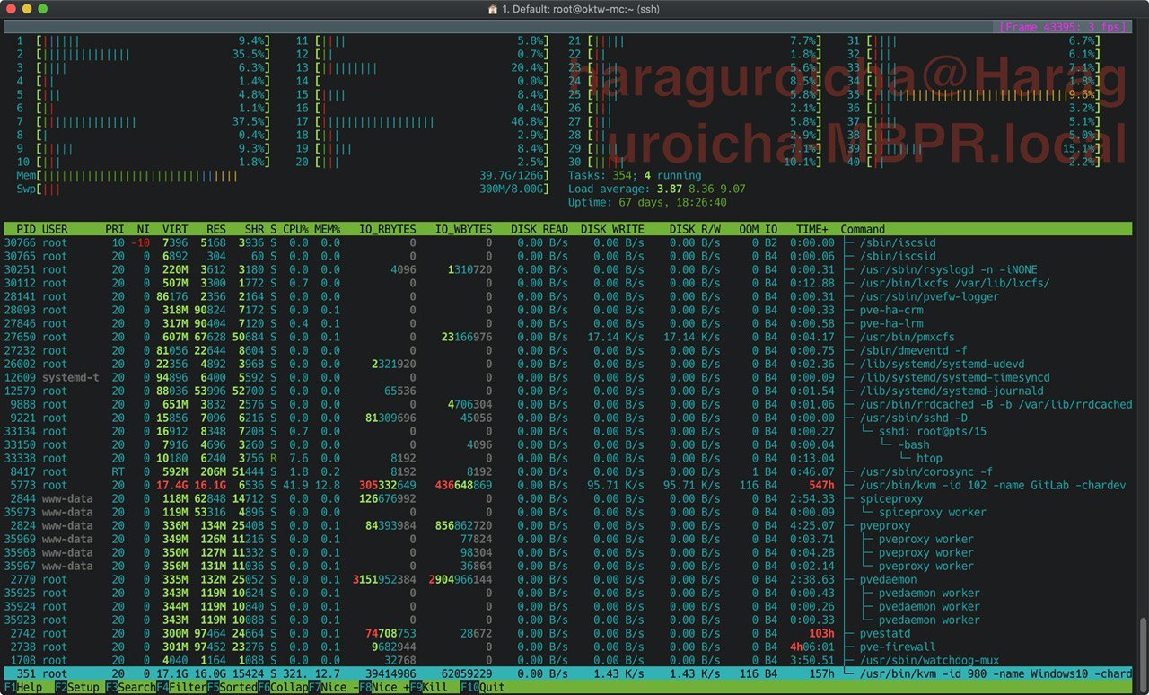Toggle F5 Sorted tree view
Viewport: 1149px width, 695px height.
pos(232,687)
